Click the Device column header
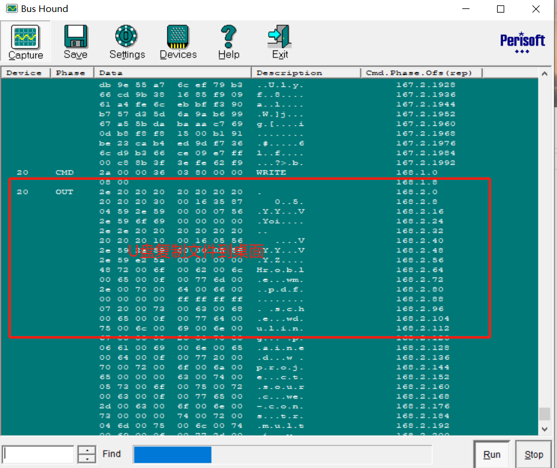This screenshot has width=557, height=468. pyautogui.click(x=26, y=73)
